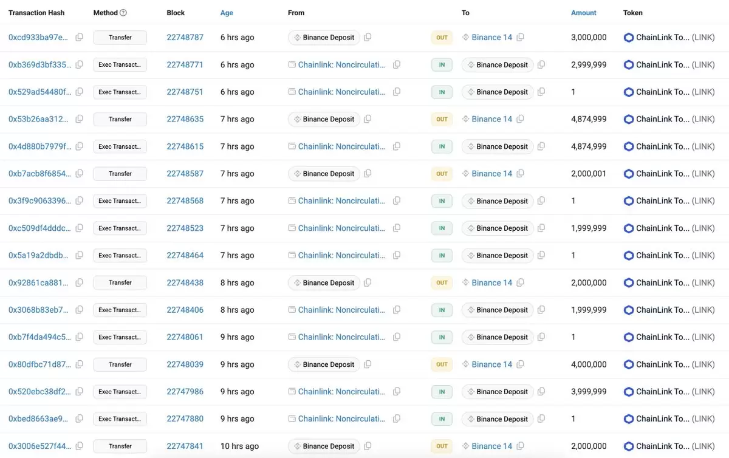Copy From address in block 22748787 row
Viewport: 729px width, 458px height.
[x=368, y=38]
